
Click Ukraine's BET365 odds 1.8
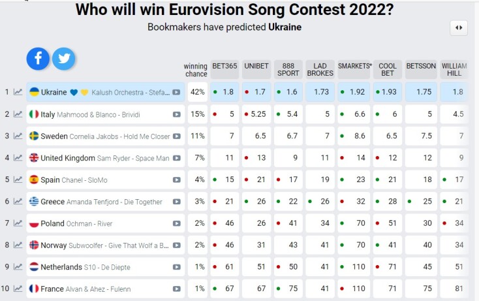[224, 92]
